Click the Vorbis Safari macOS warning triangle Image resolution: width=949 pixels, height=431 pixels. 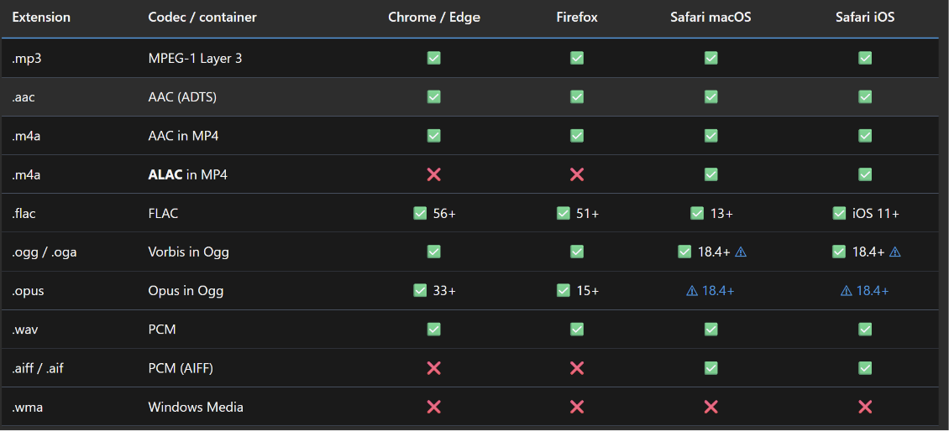[740, 252]
